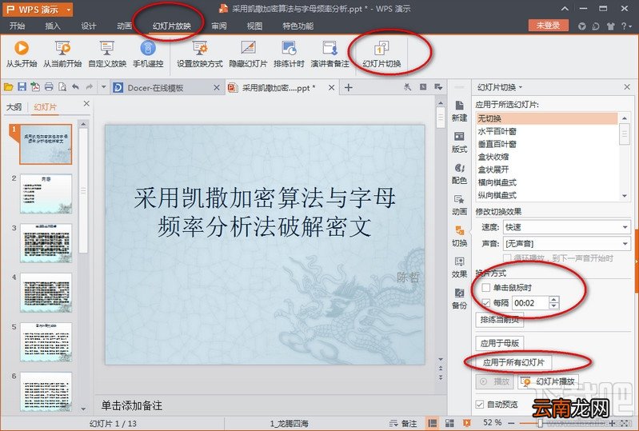Select slide 3 thumbnail
The height and width of the screenshot is (431, 639).
(x=46, y=243)
